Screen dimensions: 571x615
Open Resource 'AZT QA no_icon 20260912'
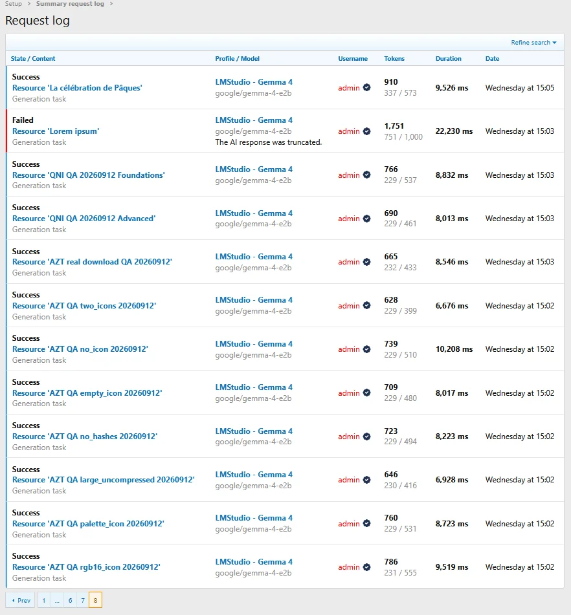[80, 349]
